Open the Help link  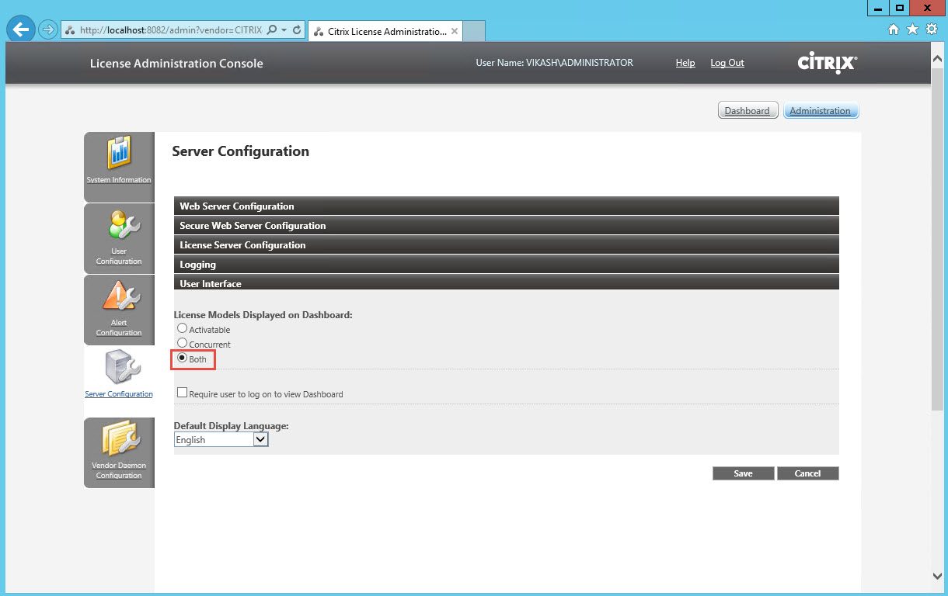pyautogui.click(x=685, y=63)
